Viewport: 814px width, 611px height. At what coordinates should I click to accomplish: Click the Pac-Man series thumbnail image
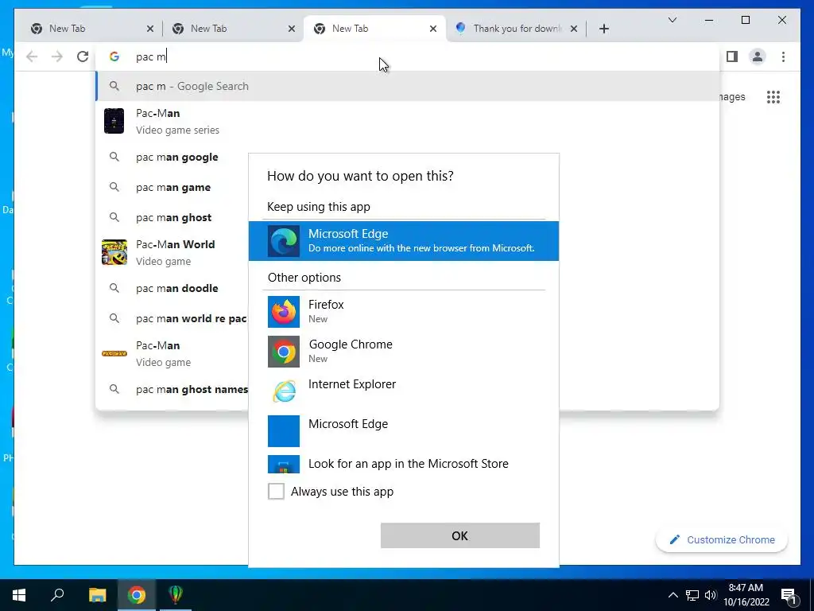114,121
